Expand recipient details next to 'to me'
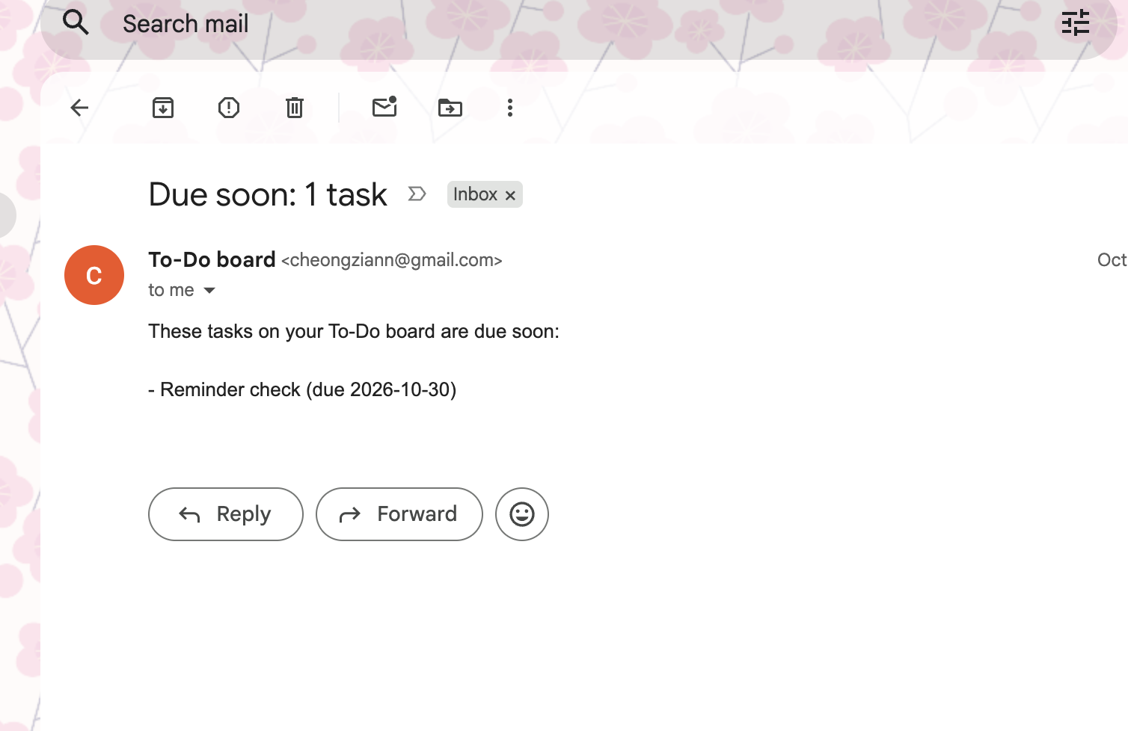The height and width of the screenshot is (731, 1128). pyautogui.click(x=209, y=290)
